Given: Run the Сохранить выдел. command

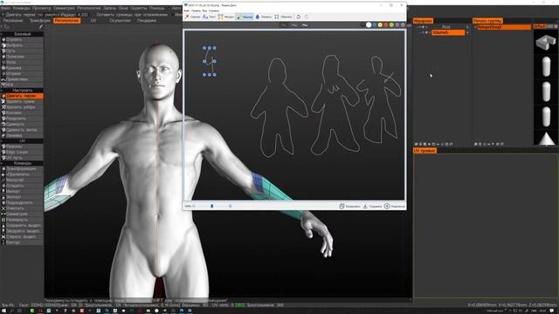Looking at the screenshot, I should point(22,225).
